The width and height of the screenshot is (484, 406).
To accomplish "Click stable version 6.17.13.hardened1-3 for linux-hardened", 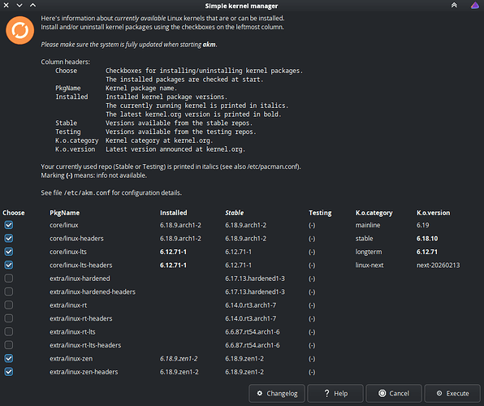I will click(x=255, y=279).
